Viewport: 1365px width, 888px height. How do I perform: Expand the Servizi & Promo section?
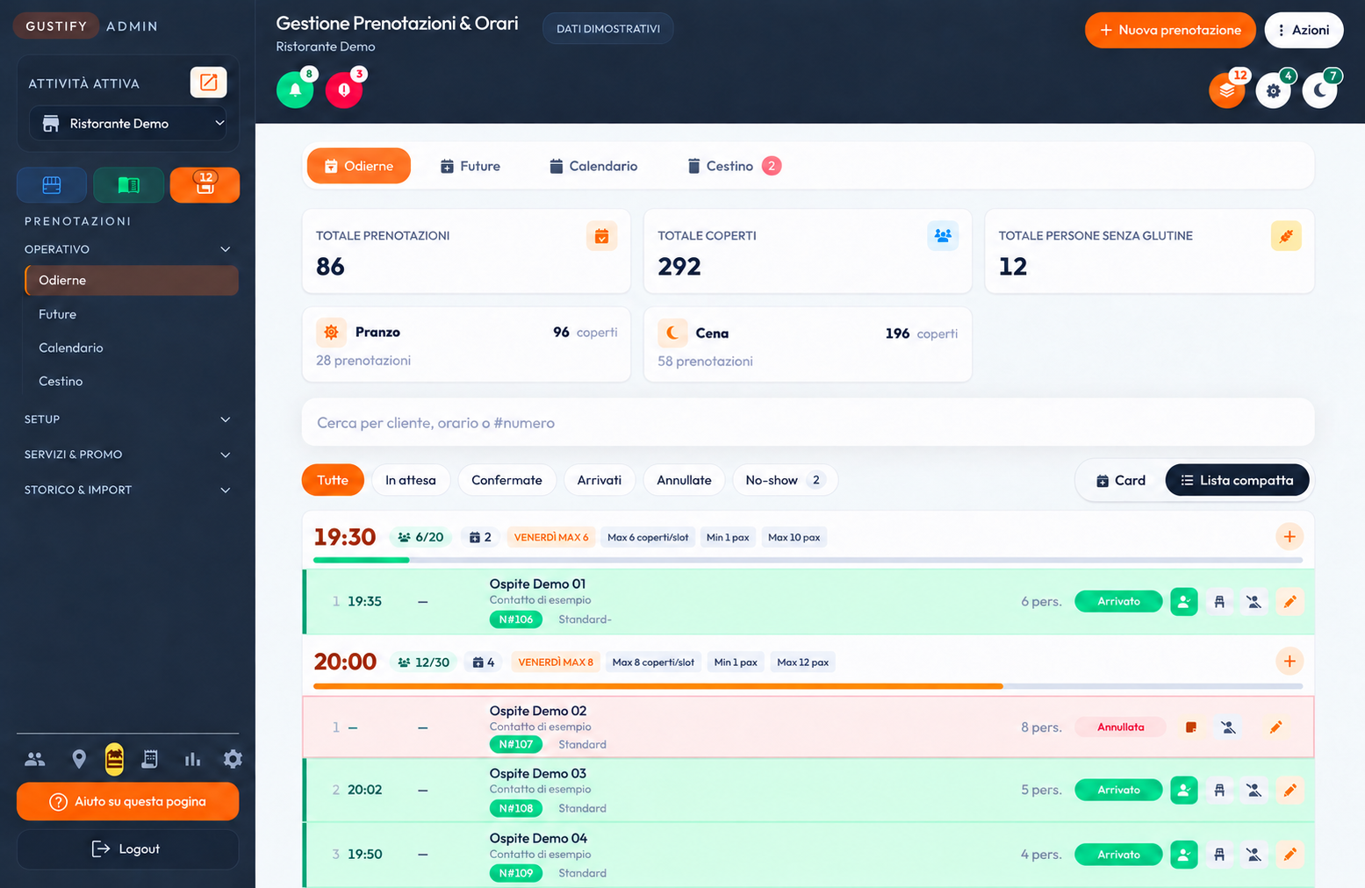click(128, 455)
